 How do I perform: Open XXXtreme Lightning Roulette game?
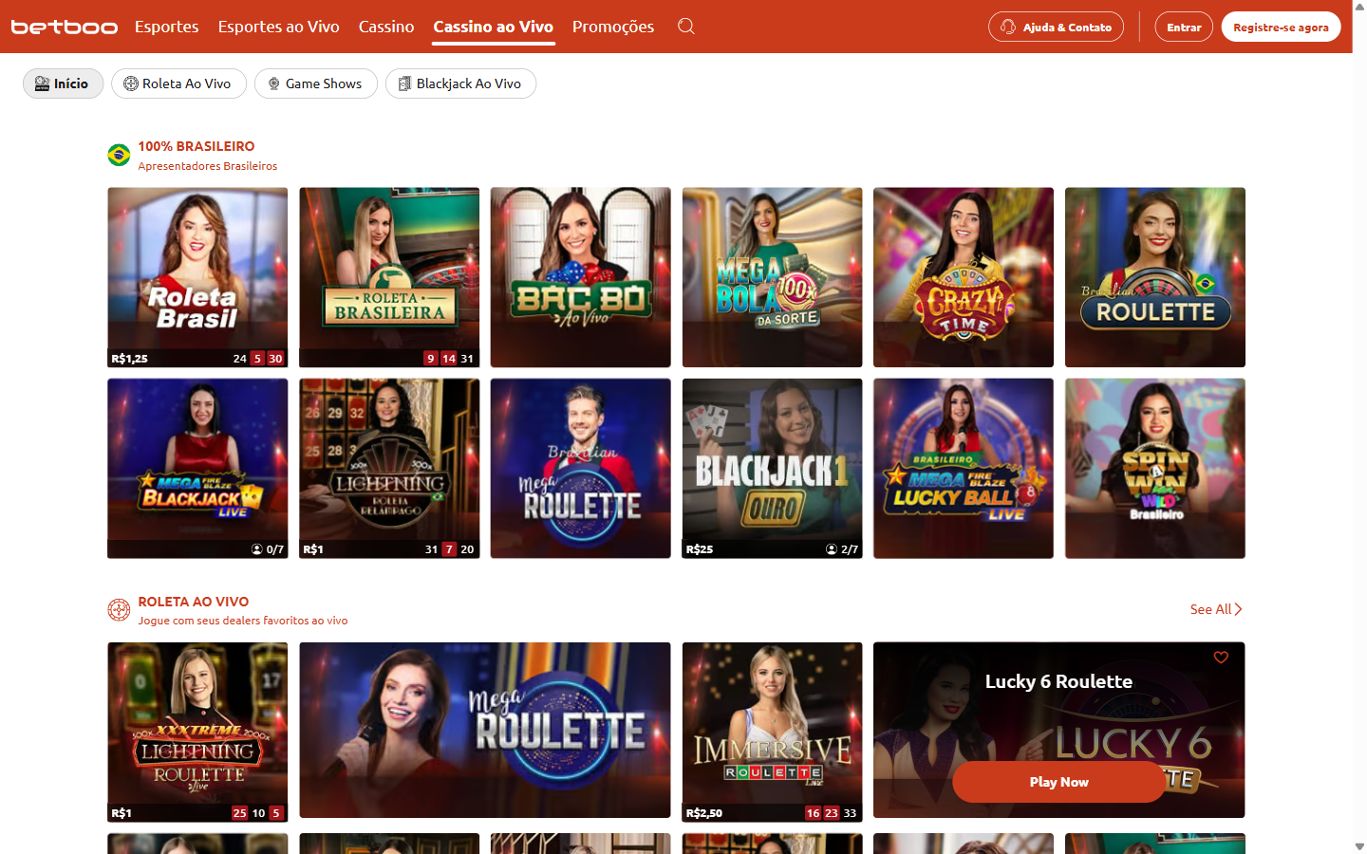coord(197,732)
